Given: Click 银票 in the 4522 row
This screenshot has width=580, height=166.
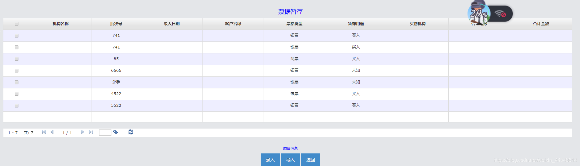Looking at the screenshot, I should tap(294, 94).
